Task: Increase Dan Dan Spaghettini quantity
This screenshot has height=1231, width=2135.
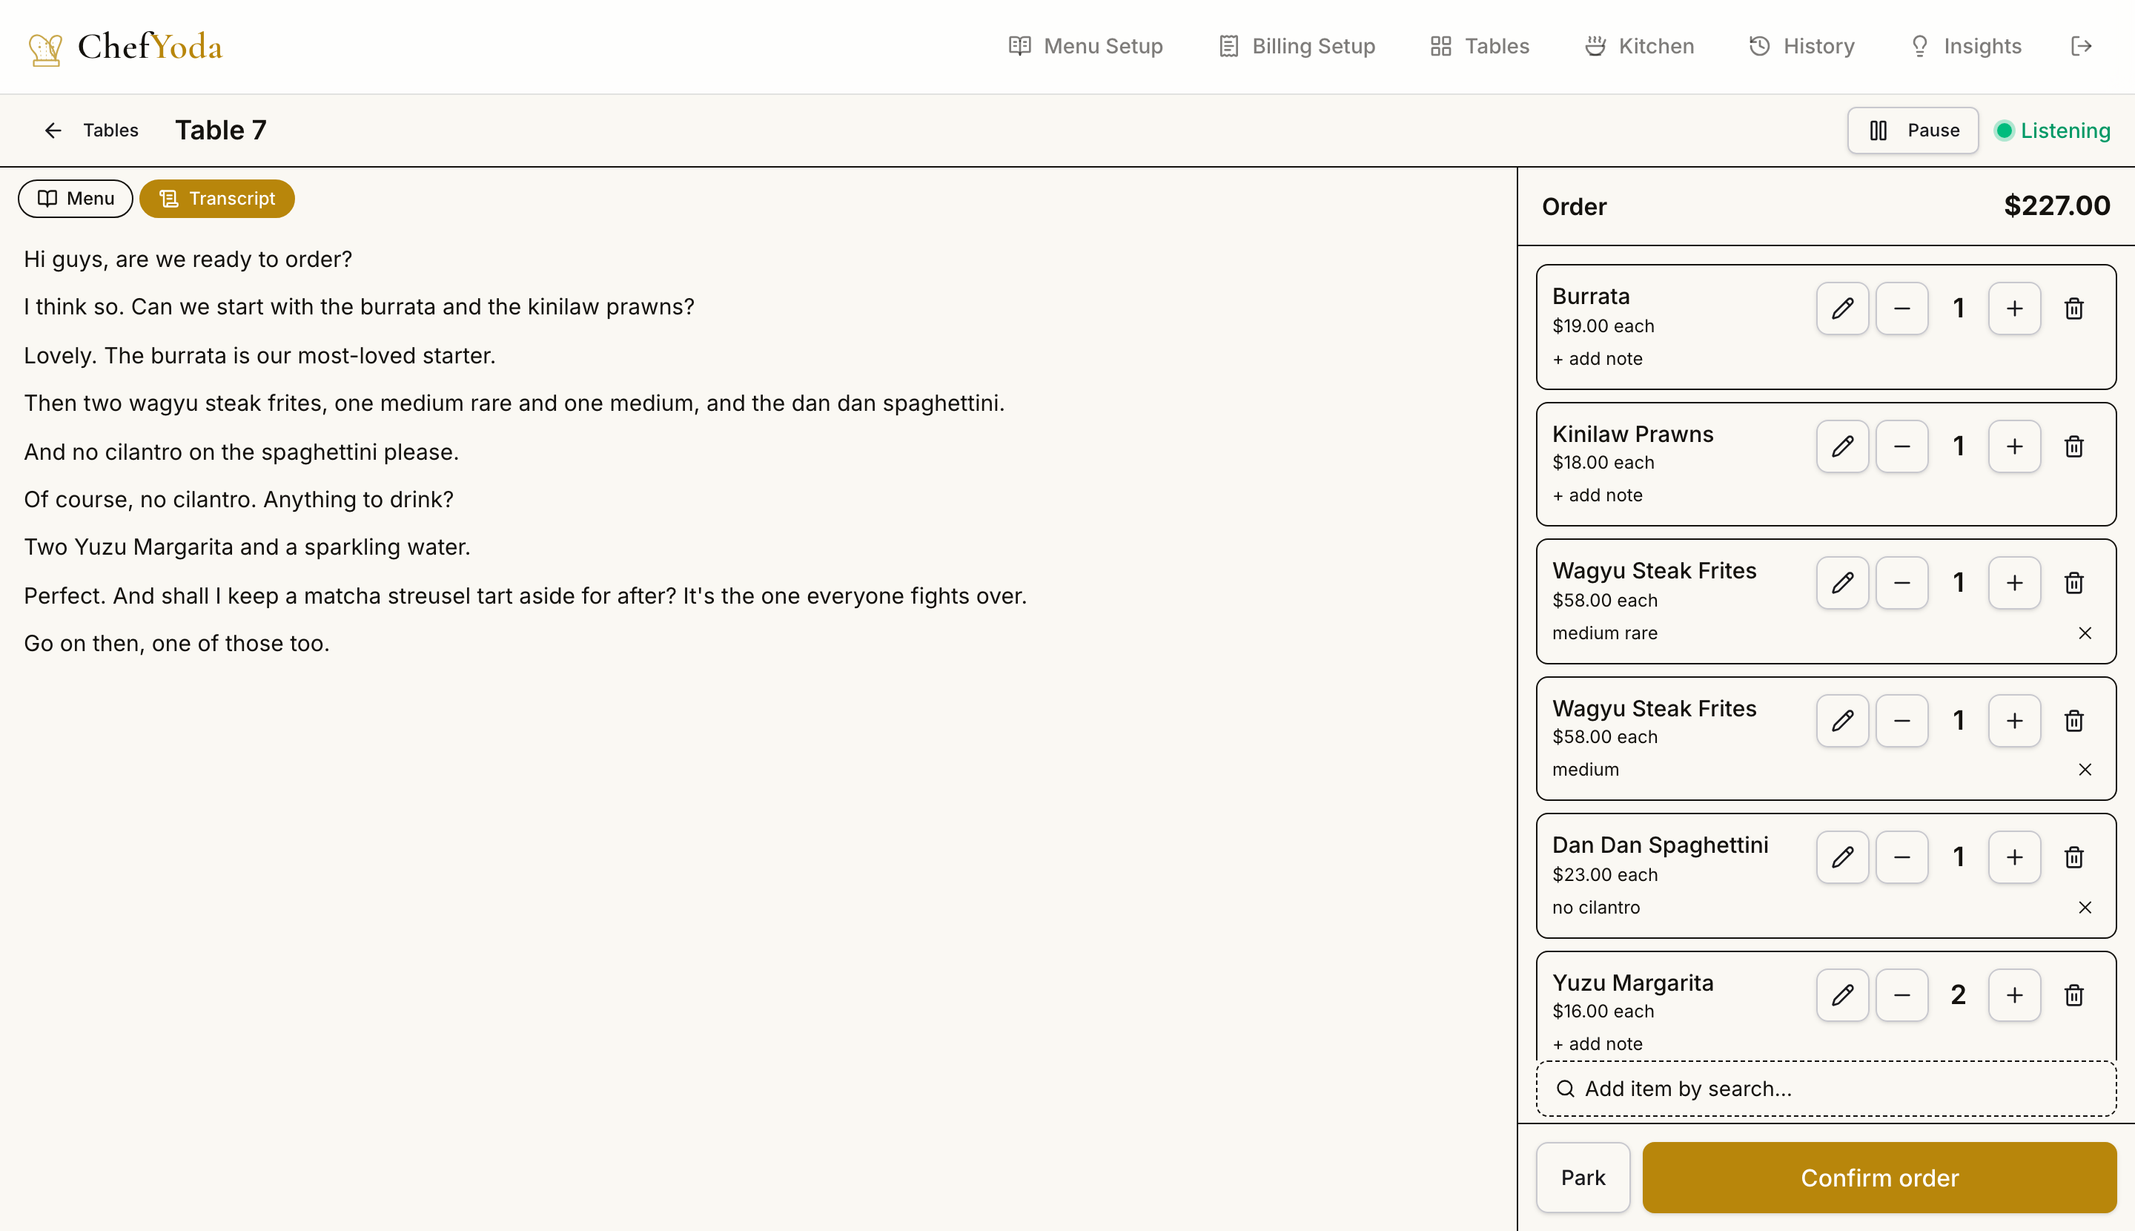Action: [x=2015, y=857]
